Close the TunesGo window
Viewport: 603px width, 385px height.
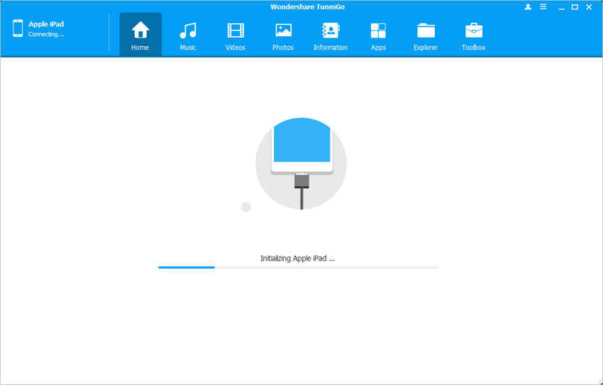click(591, 7)
